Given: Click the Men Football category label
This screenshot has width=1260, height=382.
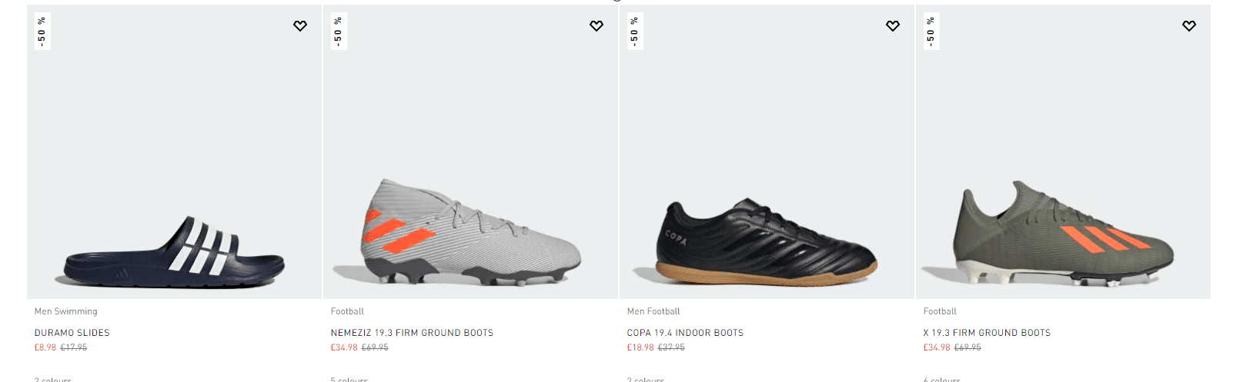Looking at the screenshot, I should point(653,311).
